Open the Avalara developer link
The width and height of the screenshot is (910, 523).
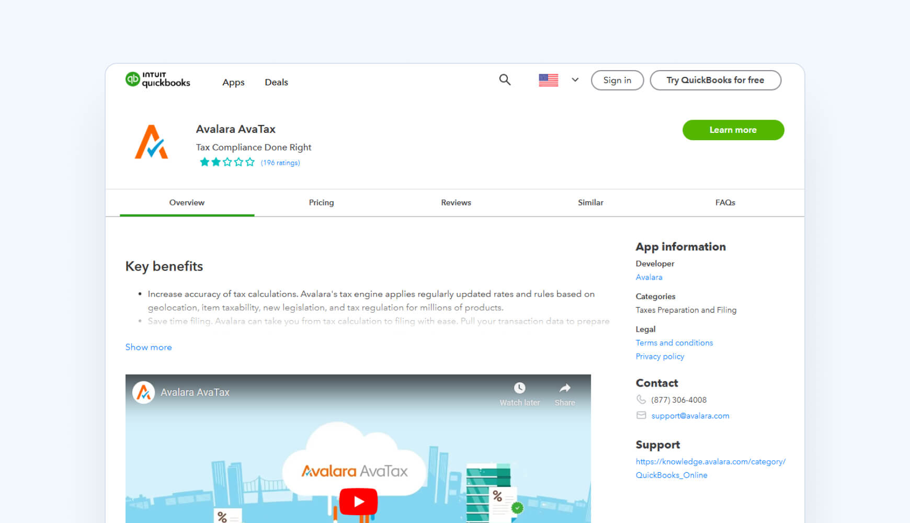(649, 277)
